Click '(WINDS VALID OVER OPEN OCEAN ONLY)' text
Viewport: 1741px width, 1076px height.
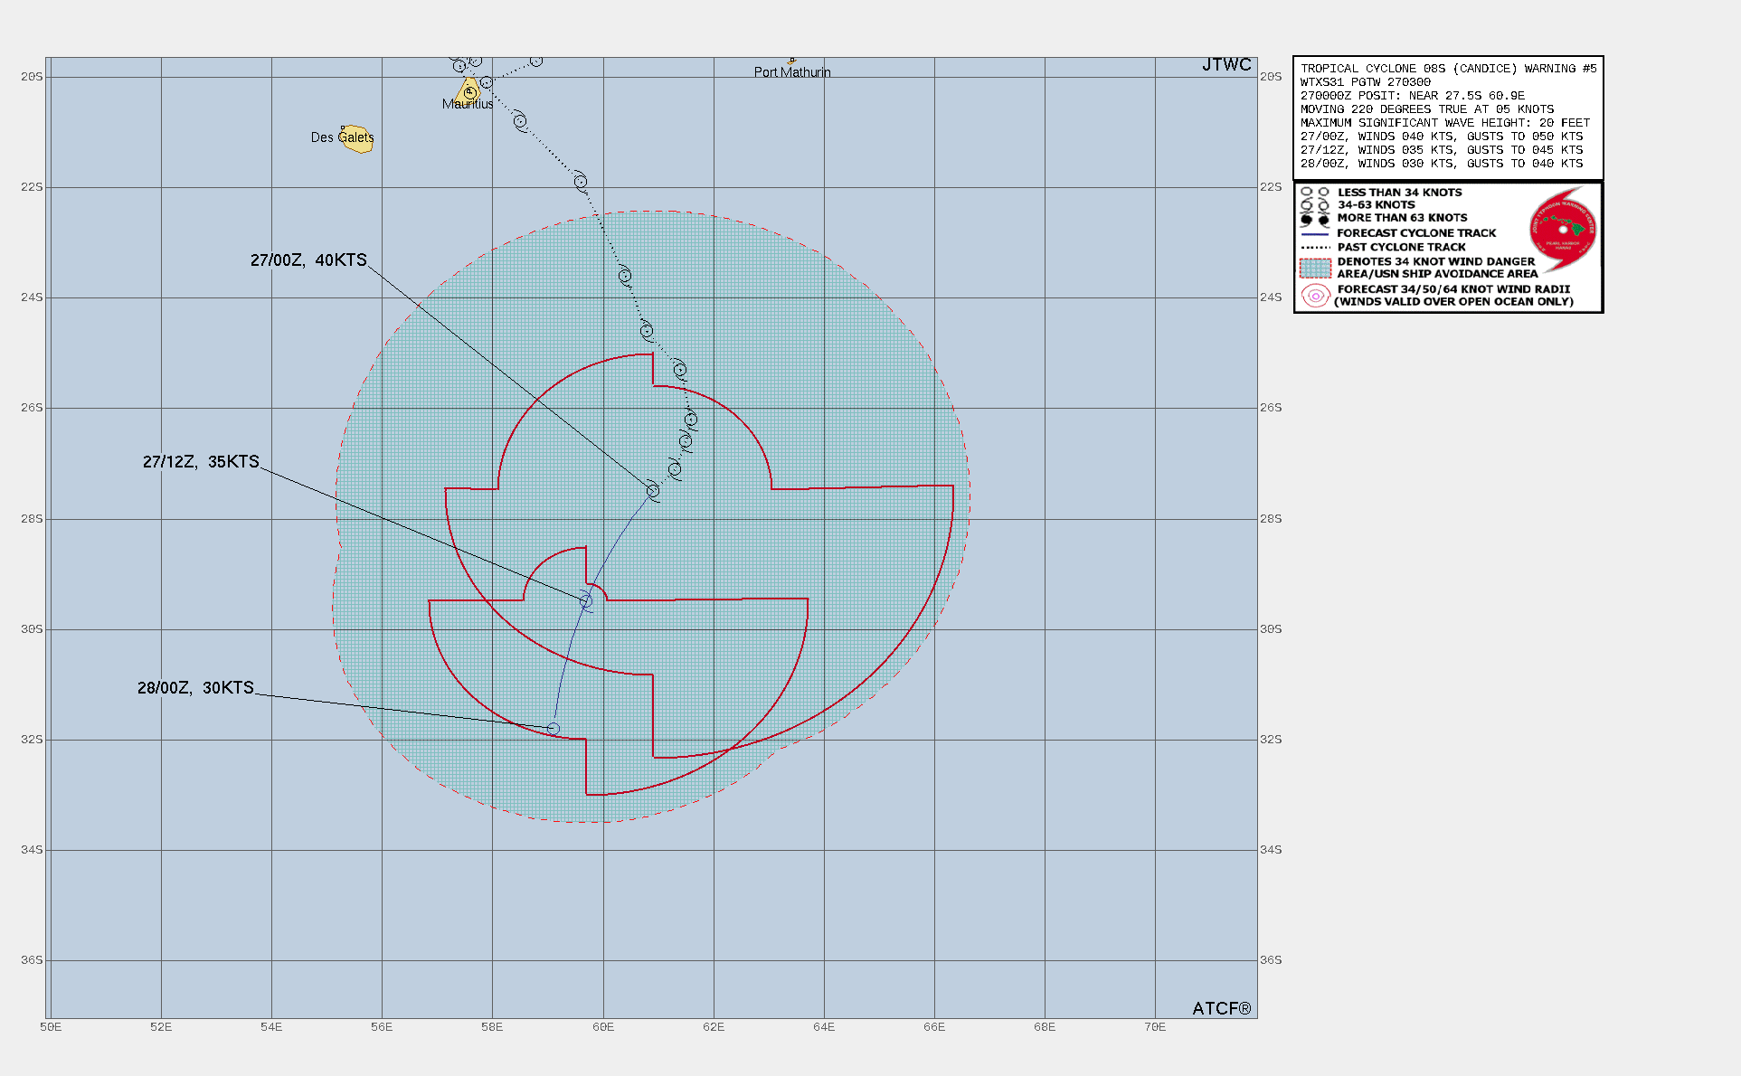1453,302
